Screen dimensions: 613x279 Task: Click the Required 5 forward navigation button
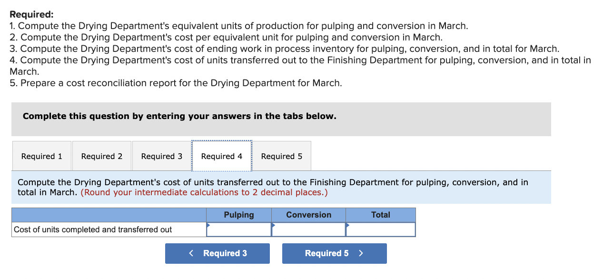tap(334, 253)
